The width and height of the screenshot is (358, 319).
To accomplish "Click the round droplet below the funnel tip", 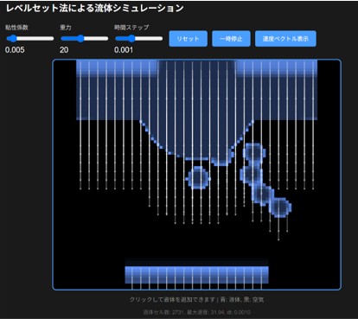I will pos(198,177).
